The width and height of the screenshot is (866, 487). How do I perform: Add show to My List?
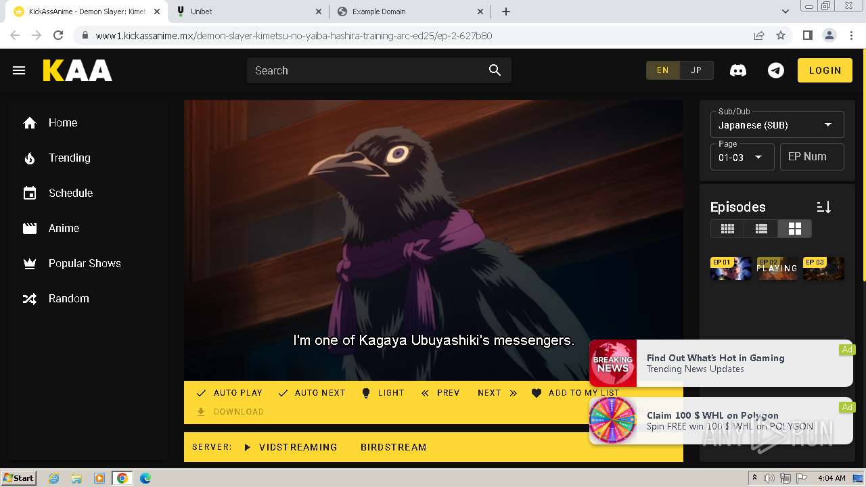tap(575, 393)
